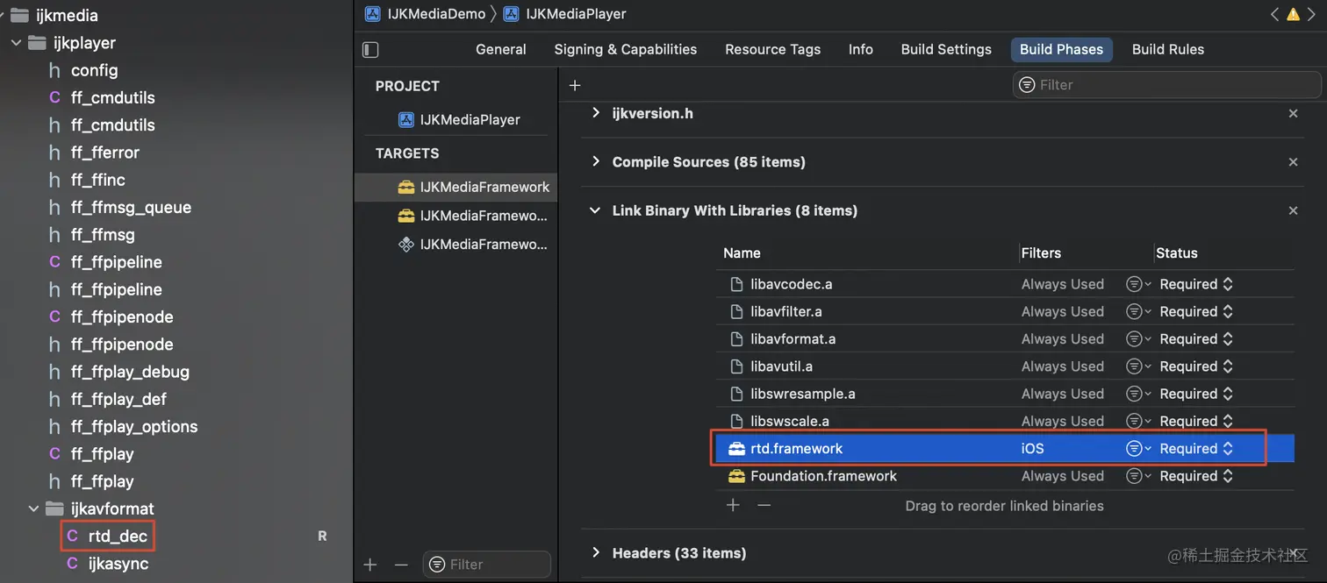Viewport: 1327px width, 583px height.
Task: Select IJKMediaPlayer under PROJECT
Action: 459,119
